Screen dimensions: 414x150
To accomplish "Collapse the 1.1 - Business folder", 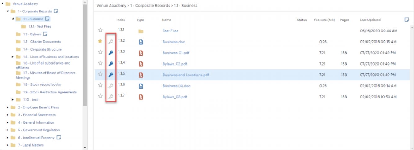I will click(x=13, y=19).
